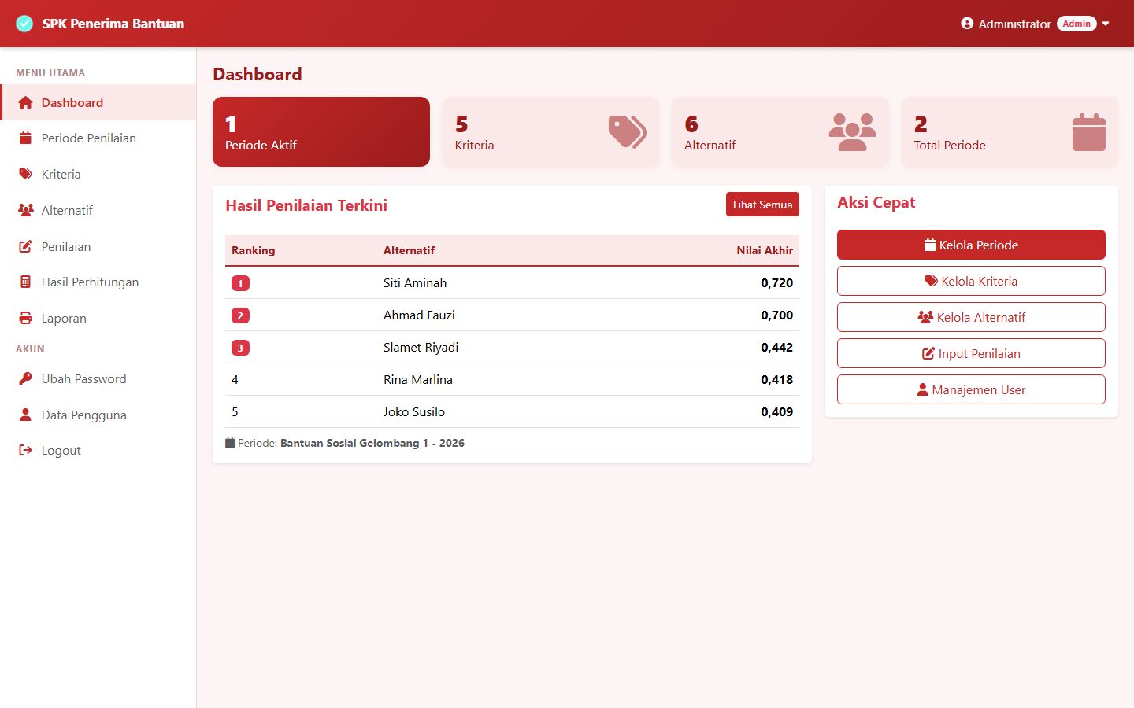The width and height of the screenshot is (1134, 708).
Task: Open the Laporan menu item
Action: [x=98, y=318]
